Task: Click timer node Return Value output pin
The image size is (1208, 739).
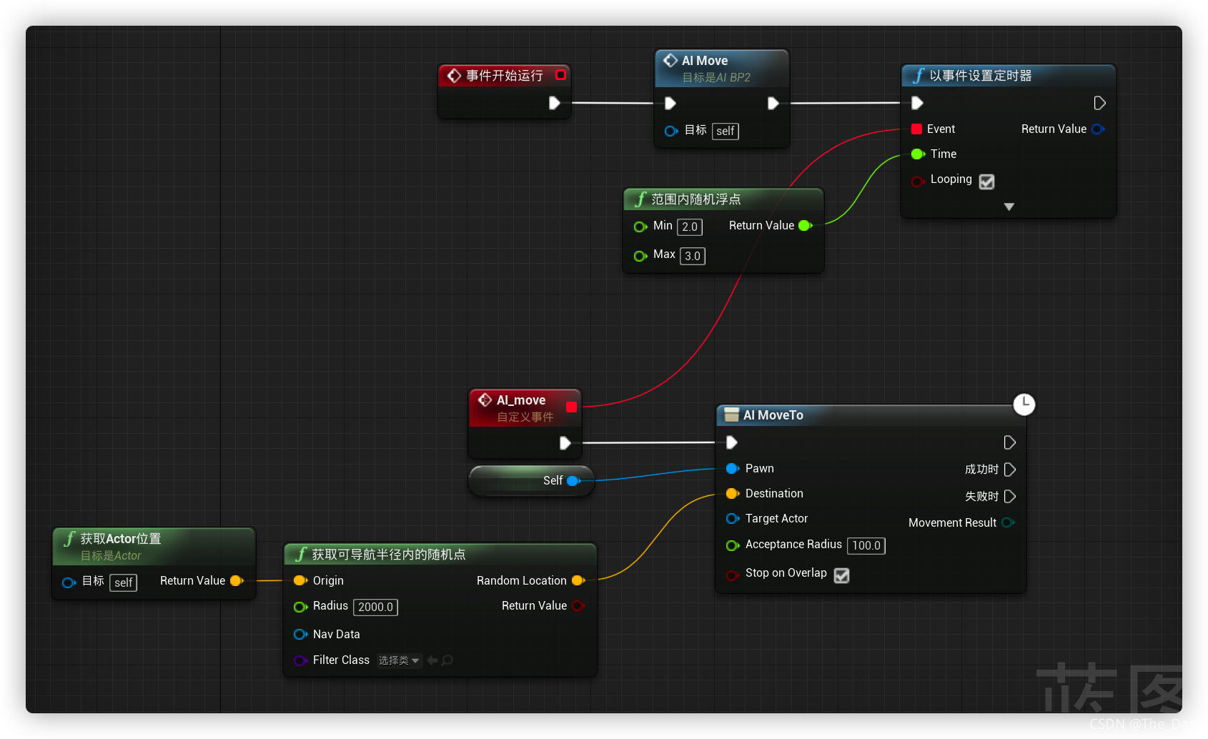Action: click(1098, 129)
